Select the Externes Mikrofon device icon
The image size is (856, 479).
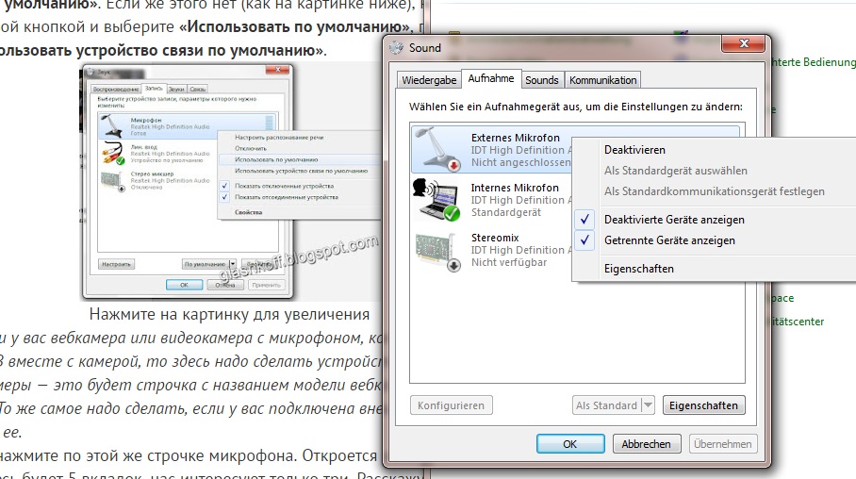(x=438, y=149)
